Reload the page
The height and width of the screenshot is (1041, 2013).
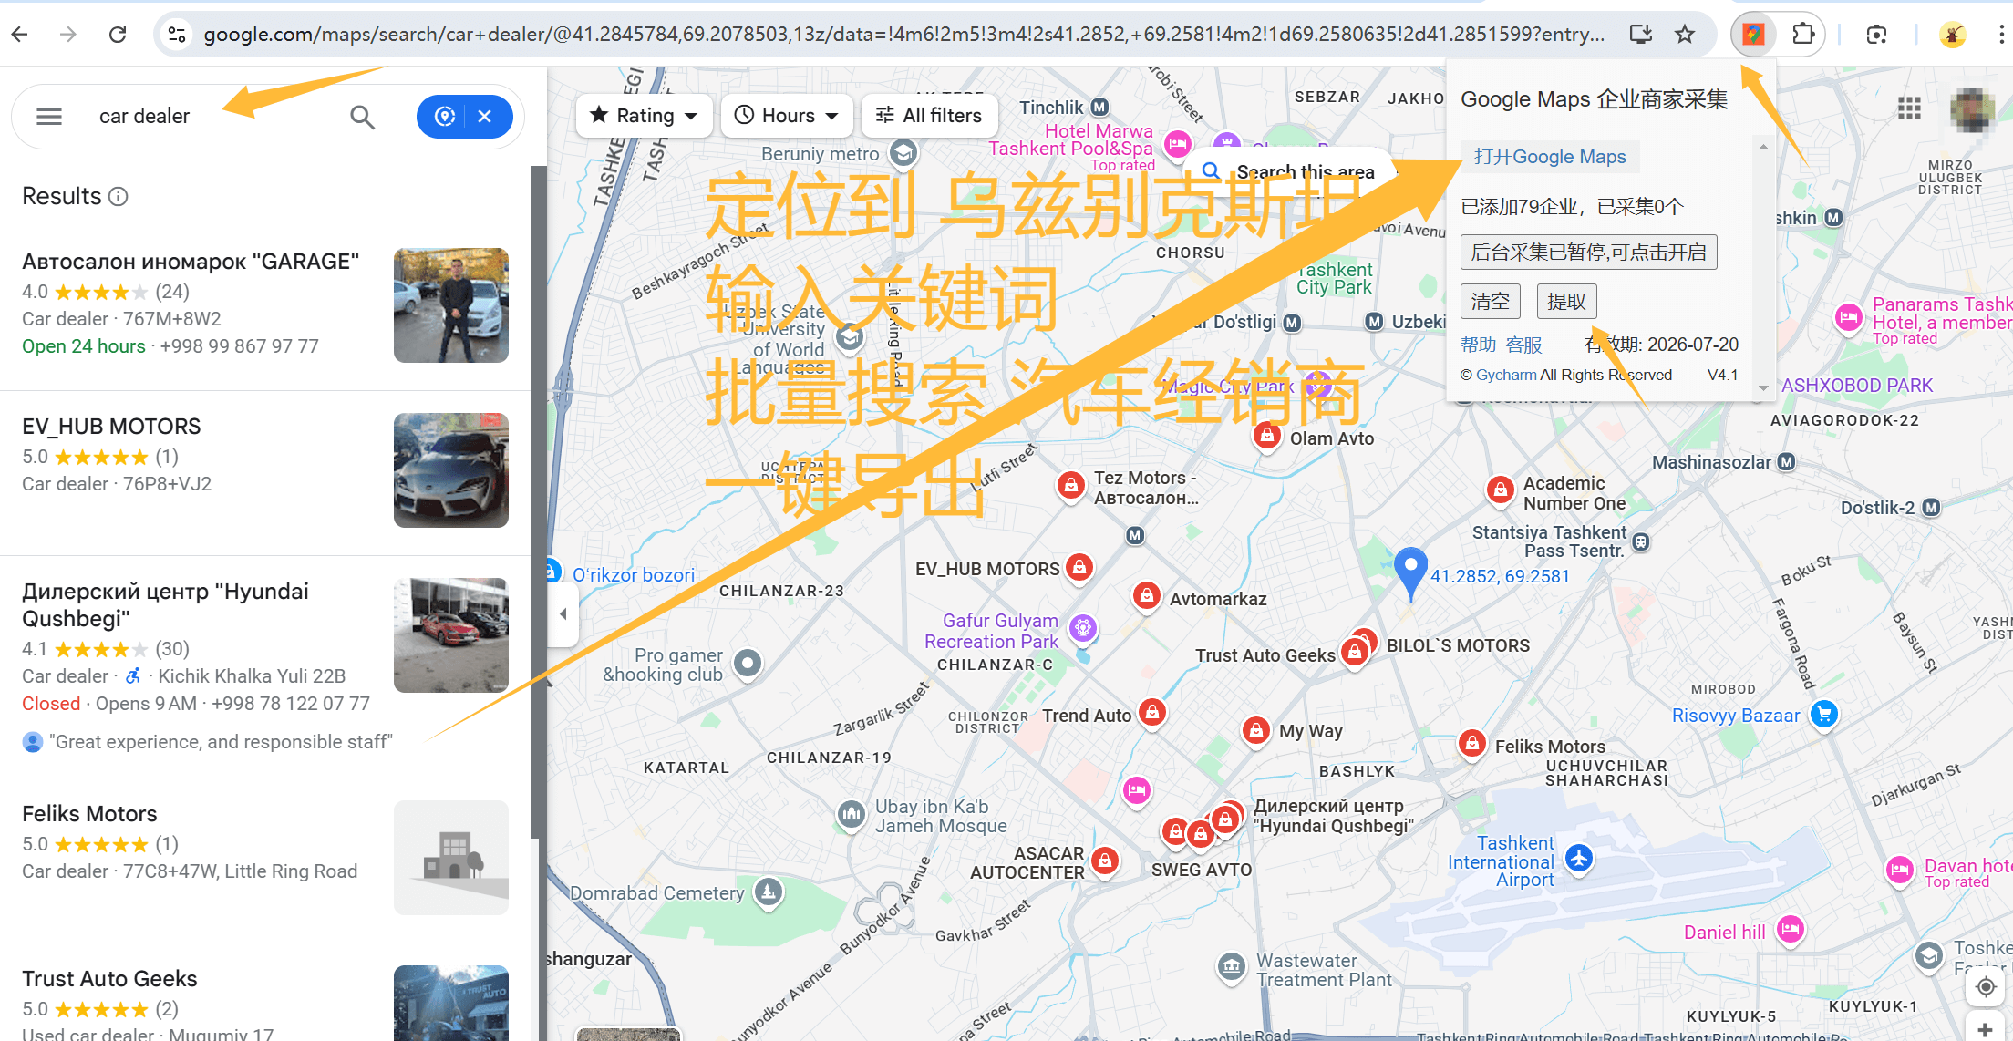pyautogui.click(x=118, y=35)
